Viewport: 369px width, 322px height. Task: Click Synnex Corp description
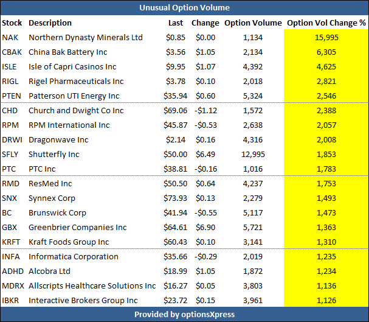(52, 198)
